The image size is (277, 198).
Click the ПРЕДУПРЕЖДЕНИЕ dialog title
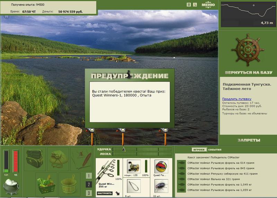pos(129,76)
